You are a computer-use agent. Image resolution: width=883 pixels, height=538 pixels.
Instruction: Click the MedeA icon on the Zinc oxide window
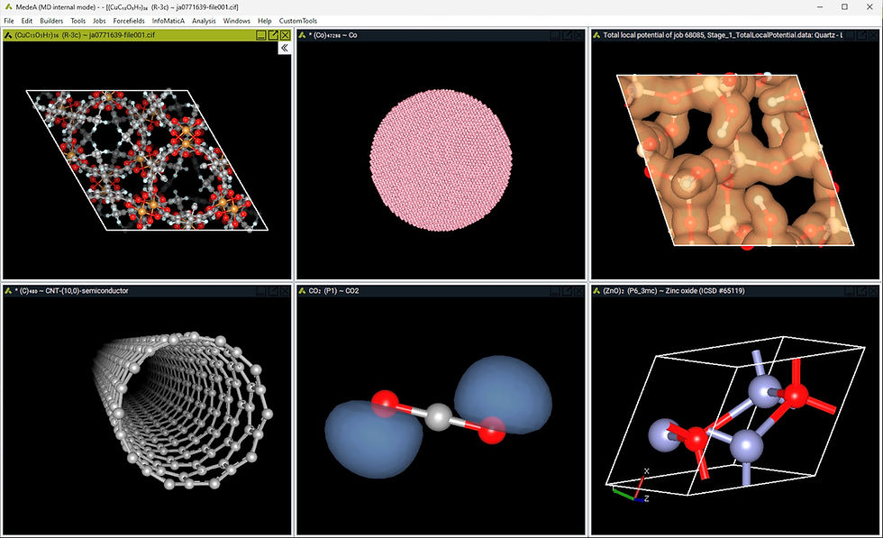(x=595, y=290)
